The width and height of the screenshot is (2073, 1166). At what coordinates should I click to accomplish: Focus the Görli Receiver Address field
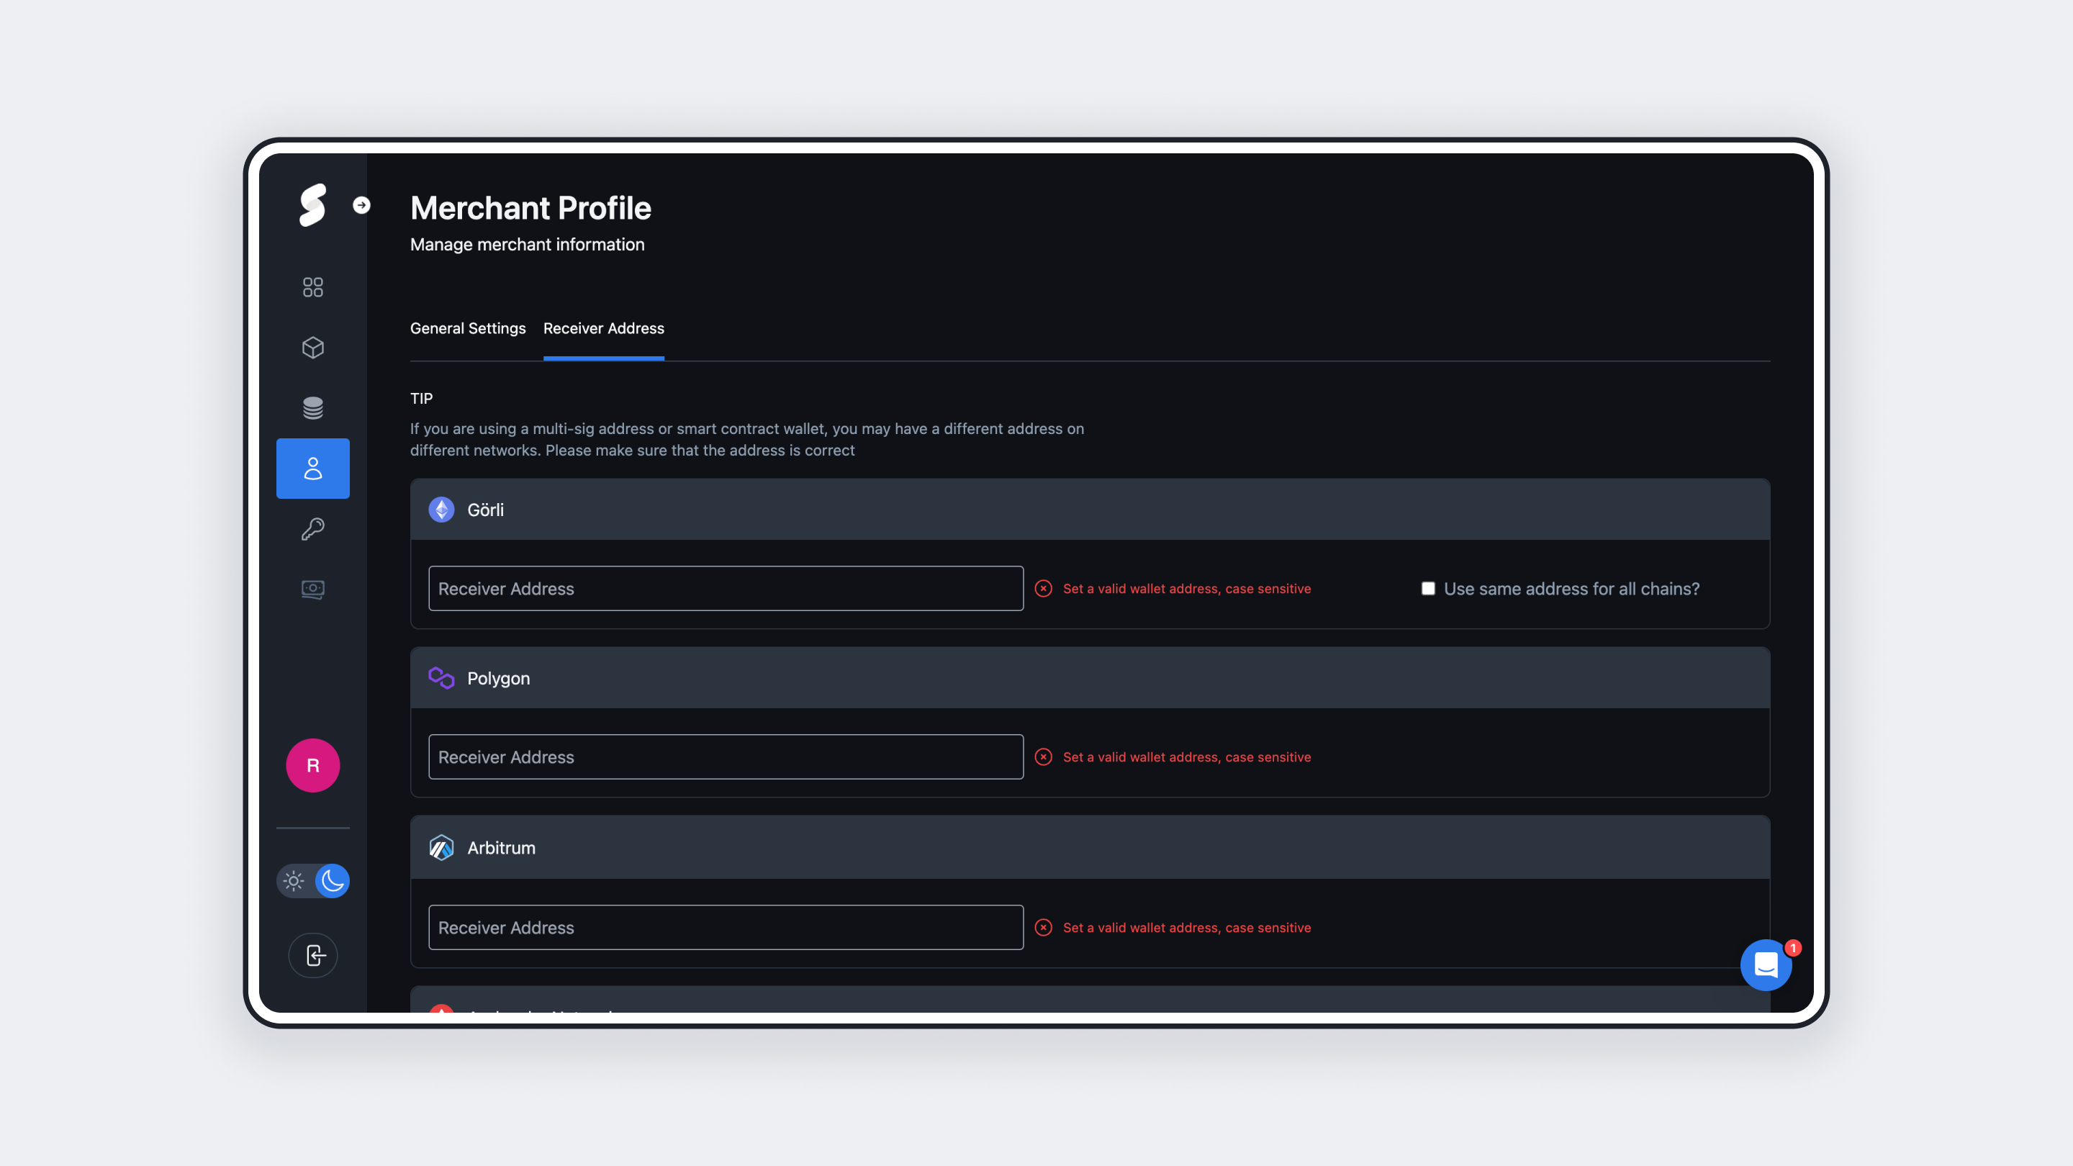[726, 588]
